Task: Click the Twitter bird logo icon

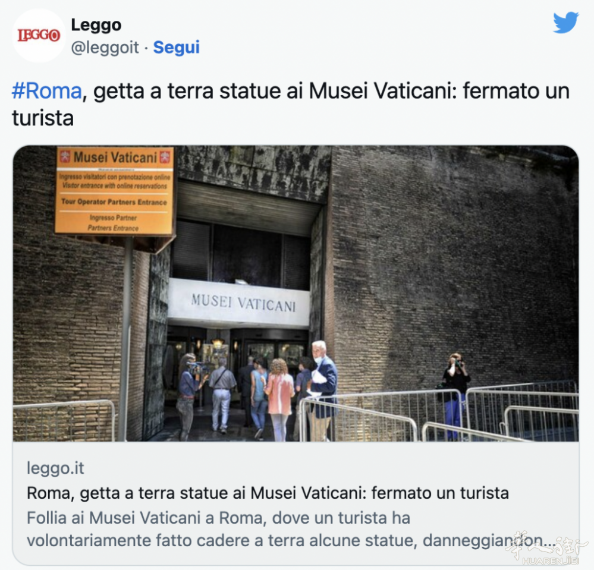Action: [x=565, y=23]
